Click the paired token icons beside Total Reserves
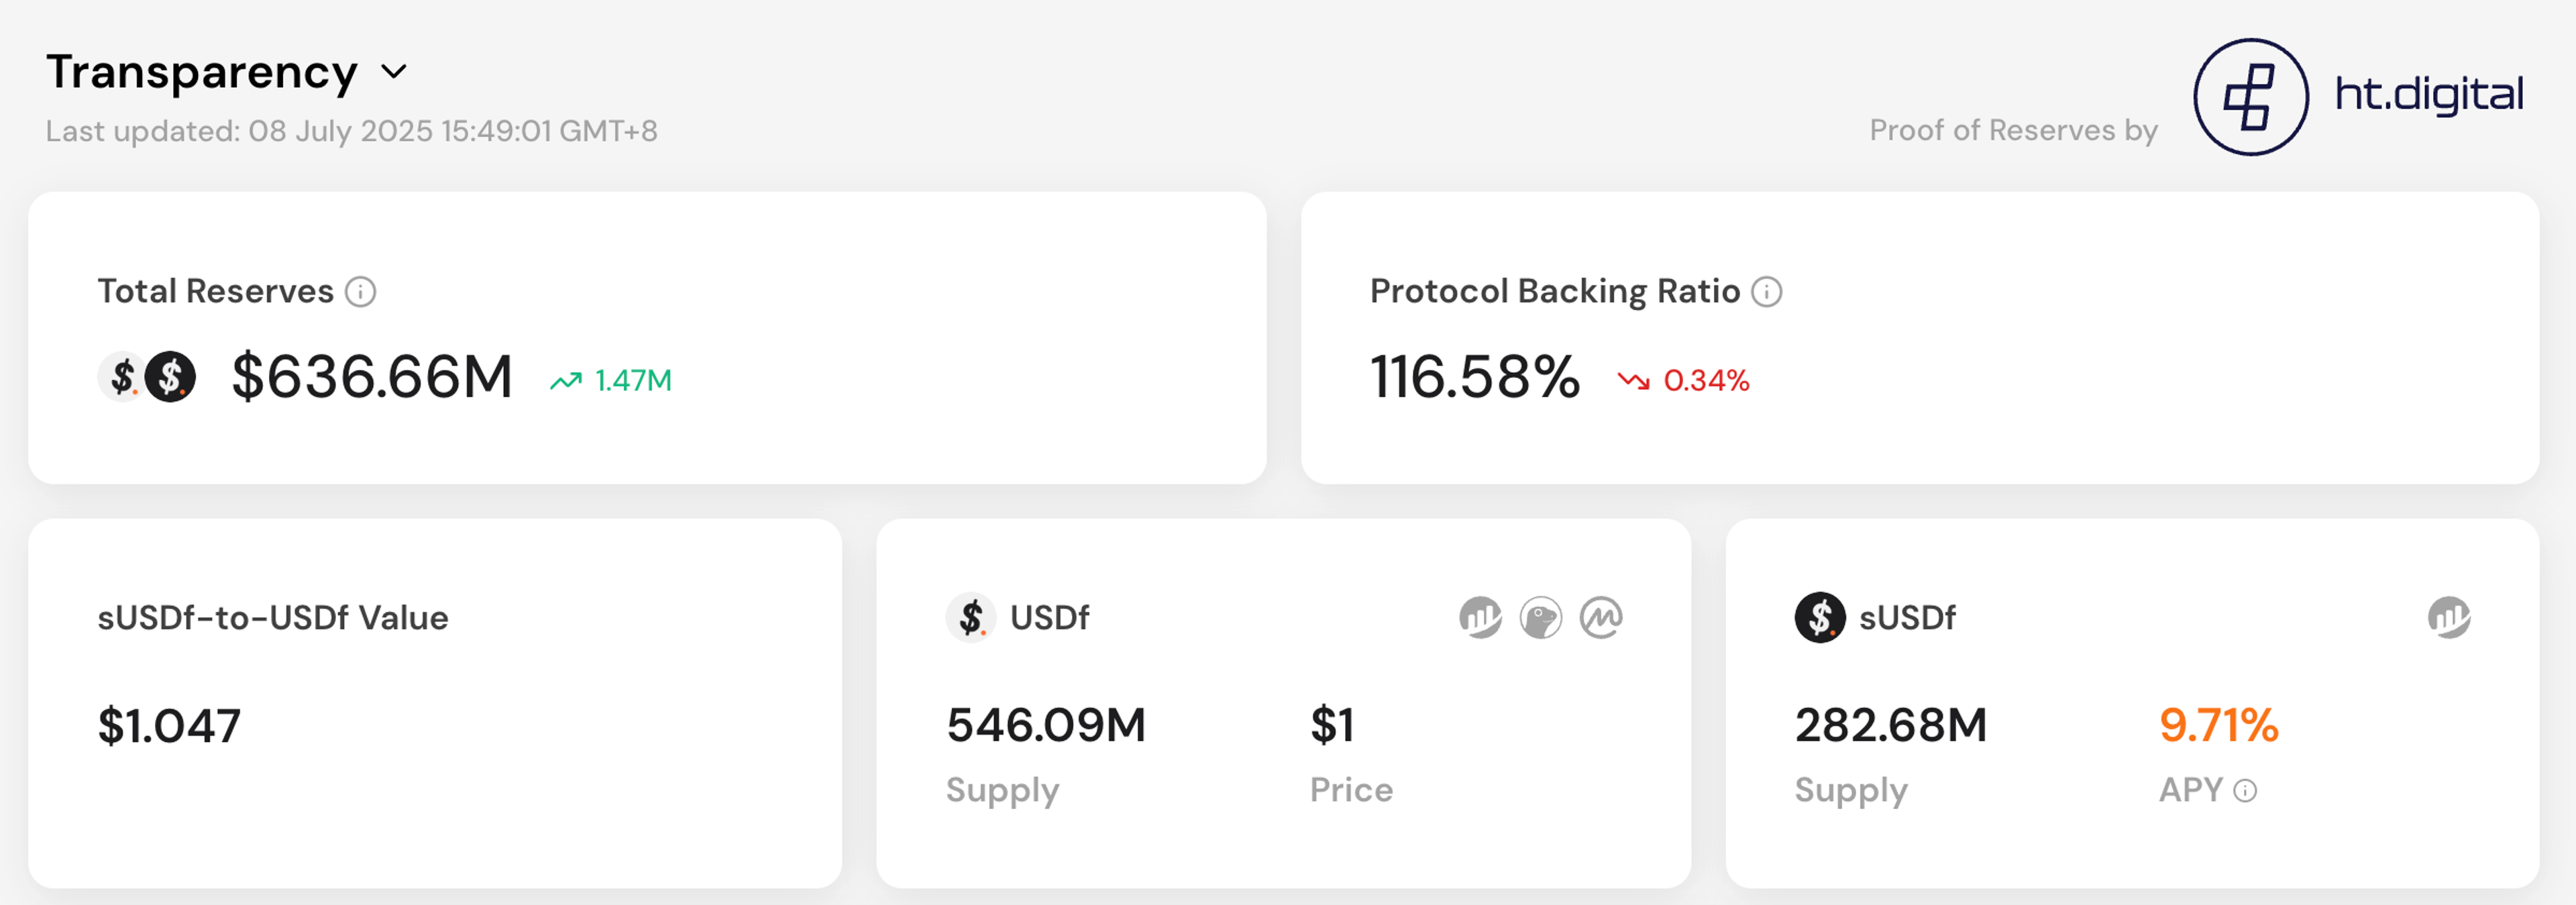The image size is (2576, 905). 147,377
